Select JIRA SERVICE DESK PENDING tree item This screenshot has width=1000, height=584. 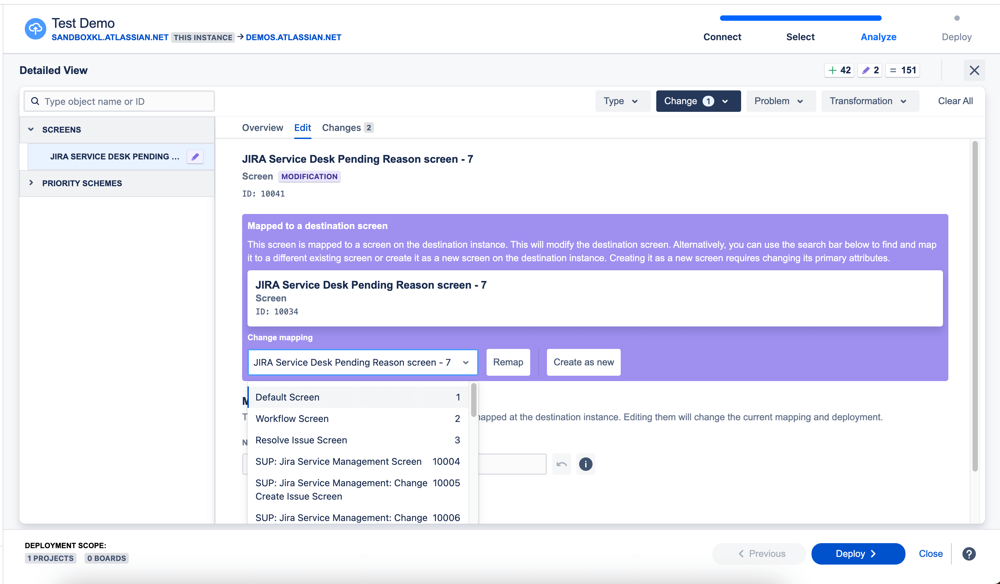(x=121, y=156)
